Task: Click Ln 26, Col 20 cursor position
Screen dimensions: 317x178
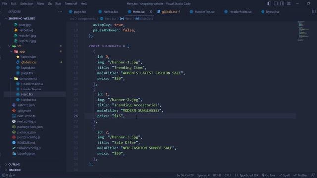Action: (185, 175)
